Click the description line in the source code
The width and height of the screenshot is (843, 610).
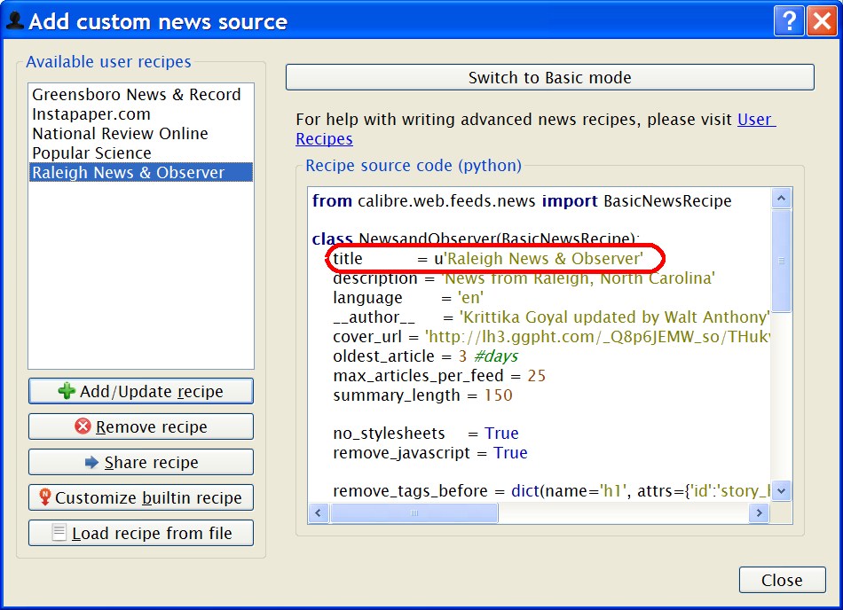524,278
